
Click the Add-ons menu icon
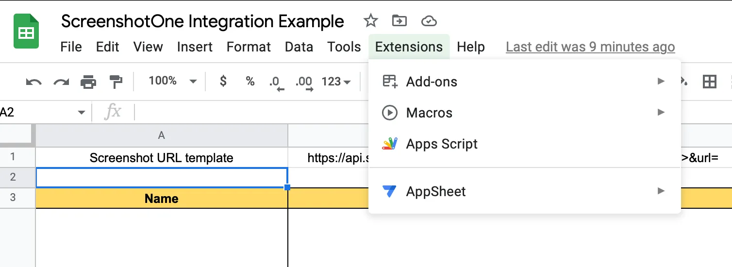(390, 82)
